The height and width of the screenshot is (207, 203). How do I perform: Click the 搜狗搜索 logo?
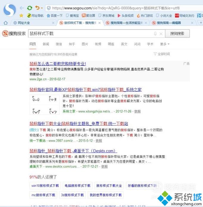(x=14, y=33)
